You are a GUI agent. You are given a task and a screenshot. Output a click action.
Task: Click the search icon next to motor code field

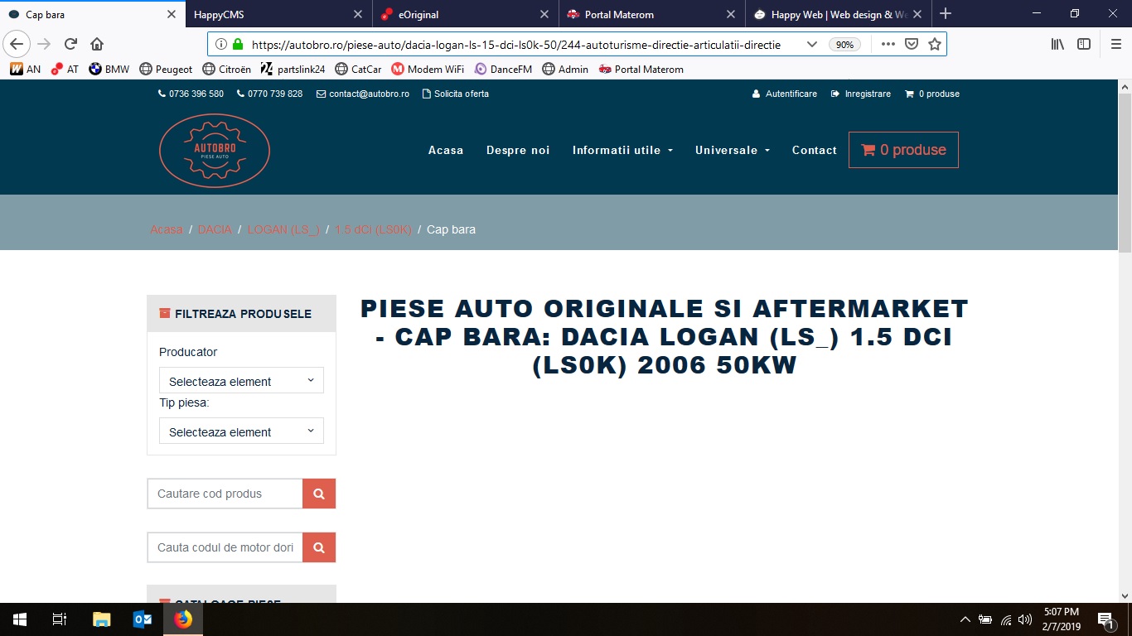[319, 547]
